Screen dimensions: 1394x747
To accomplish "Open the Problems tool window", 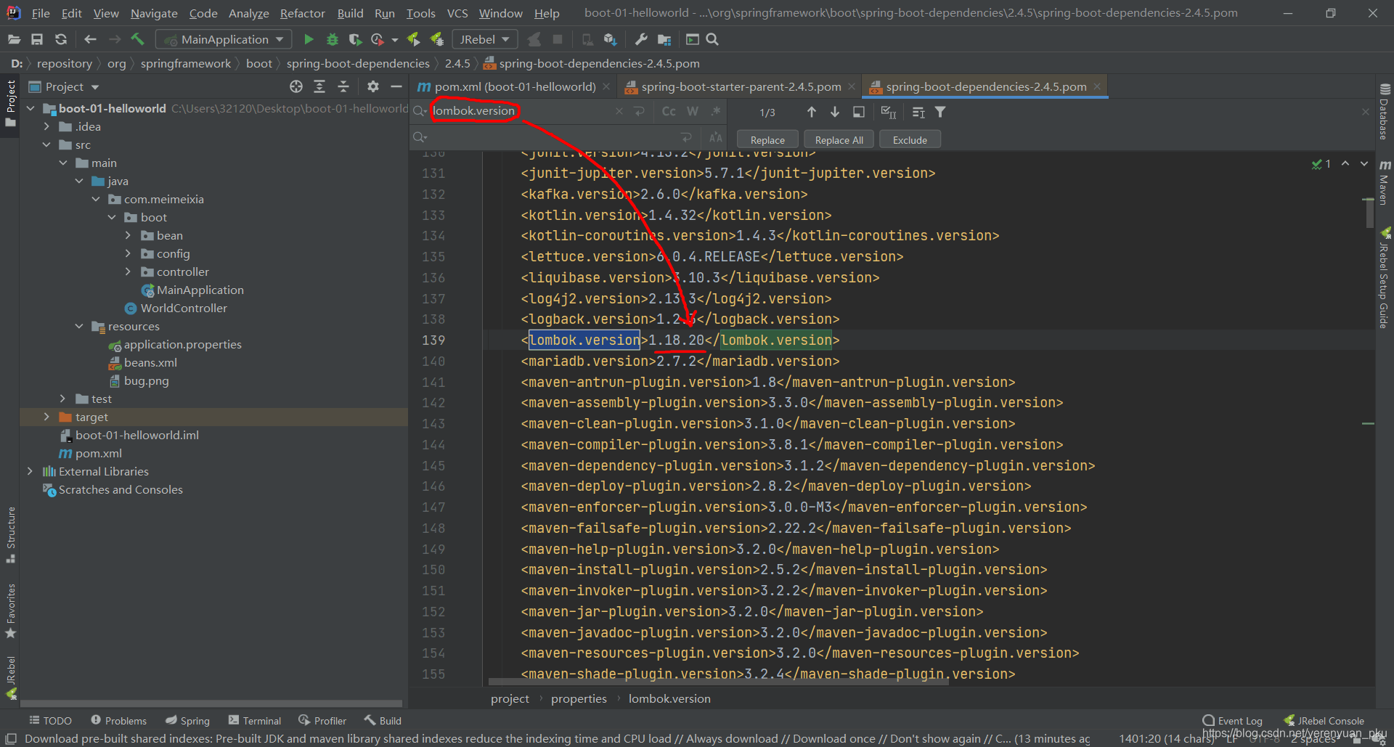I will [118, 720].
